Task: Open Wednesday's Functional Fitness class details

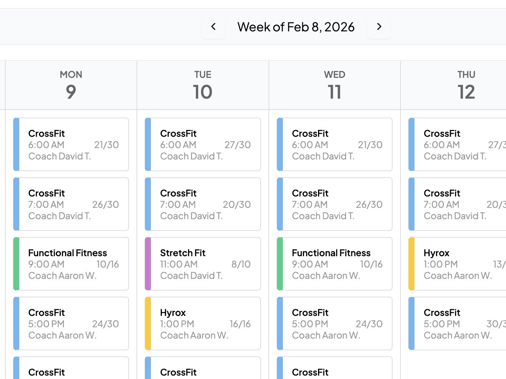Action: click(334, 264)
